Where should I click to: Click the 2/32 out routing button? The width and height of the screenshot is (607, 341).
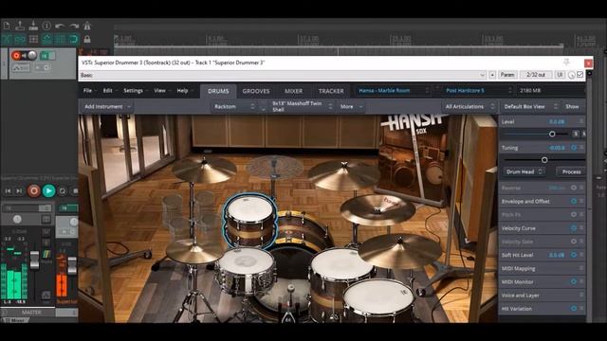point(536,75)
